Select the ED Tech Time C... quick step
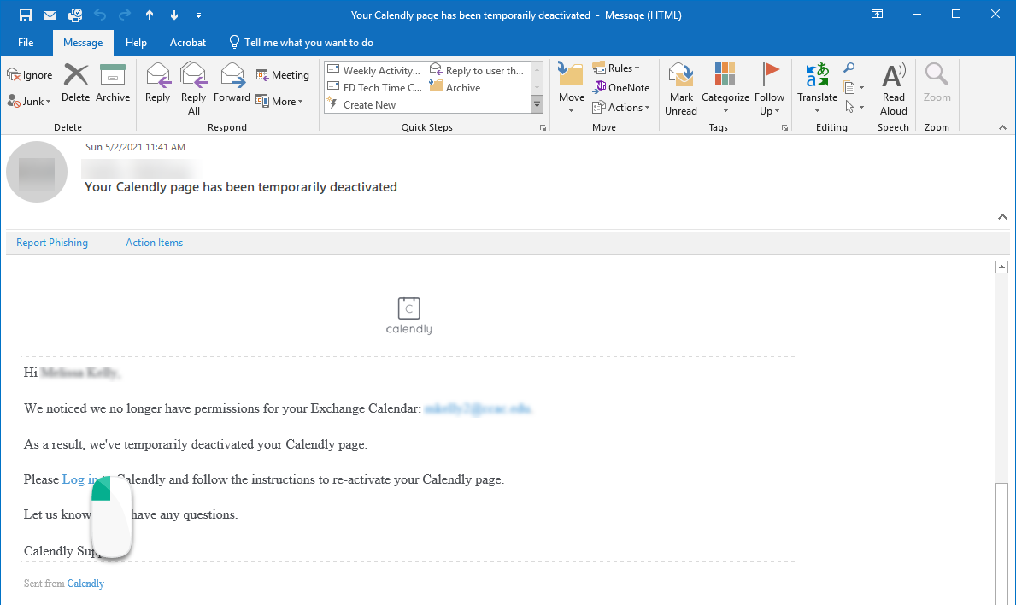1016x605 pixels. [374, 87]
